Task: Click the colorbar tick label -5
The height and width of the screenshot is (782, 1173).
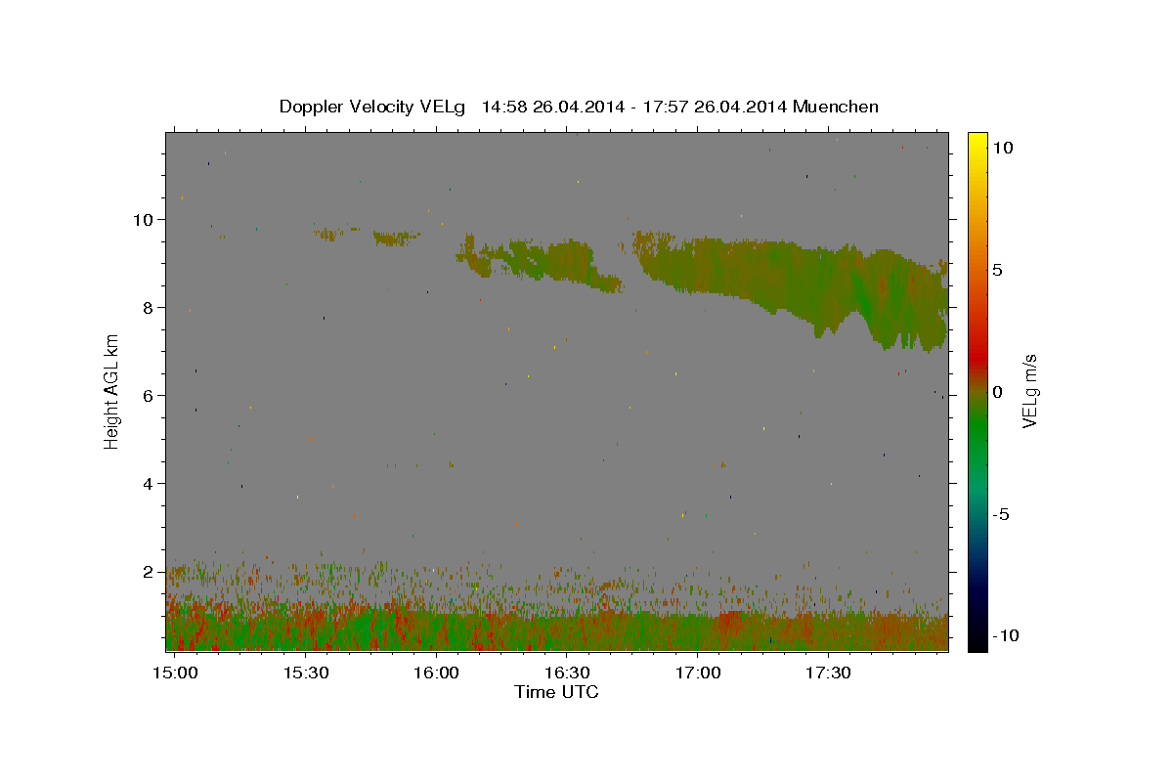Action: coord(1000,514)
